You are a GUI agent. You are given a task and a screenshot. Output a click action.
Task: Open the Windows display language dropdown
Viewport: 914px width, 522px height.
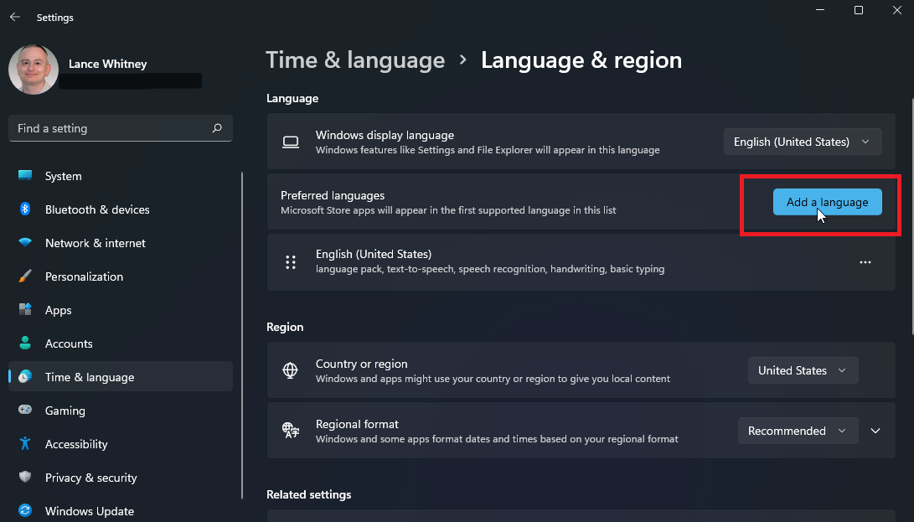tap(801, 142)
